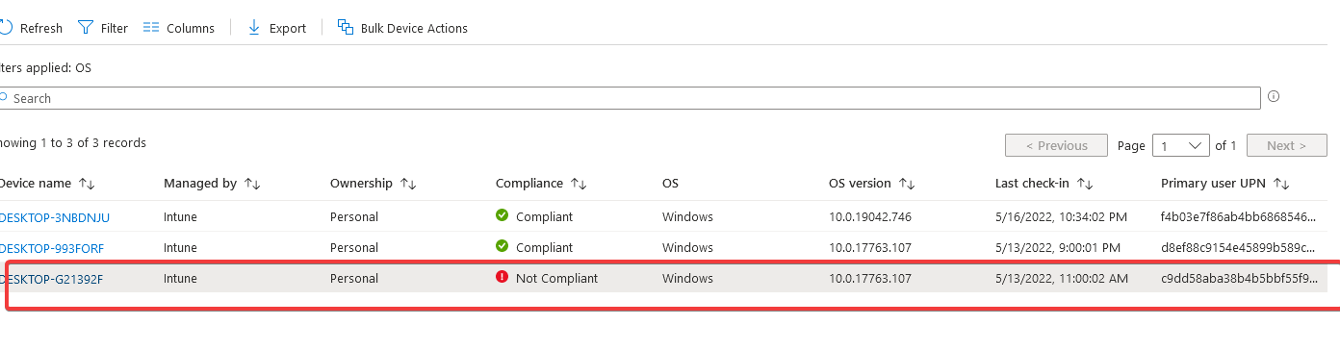The width and height of the screenshot is (1340, 350).
Task: Open the Columns chooser icon
Action: click(151, 28)
